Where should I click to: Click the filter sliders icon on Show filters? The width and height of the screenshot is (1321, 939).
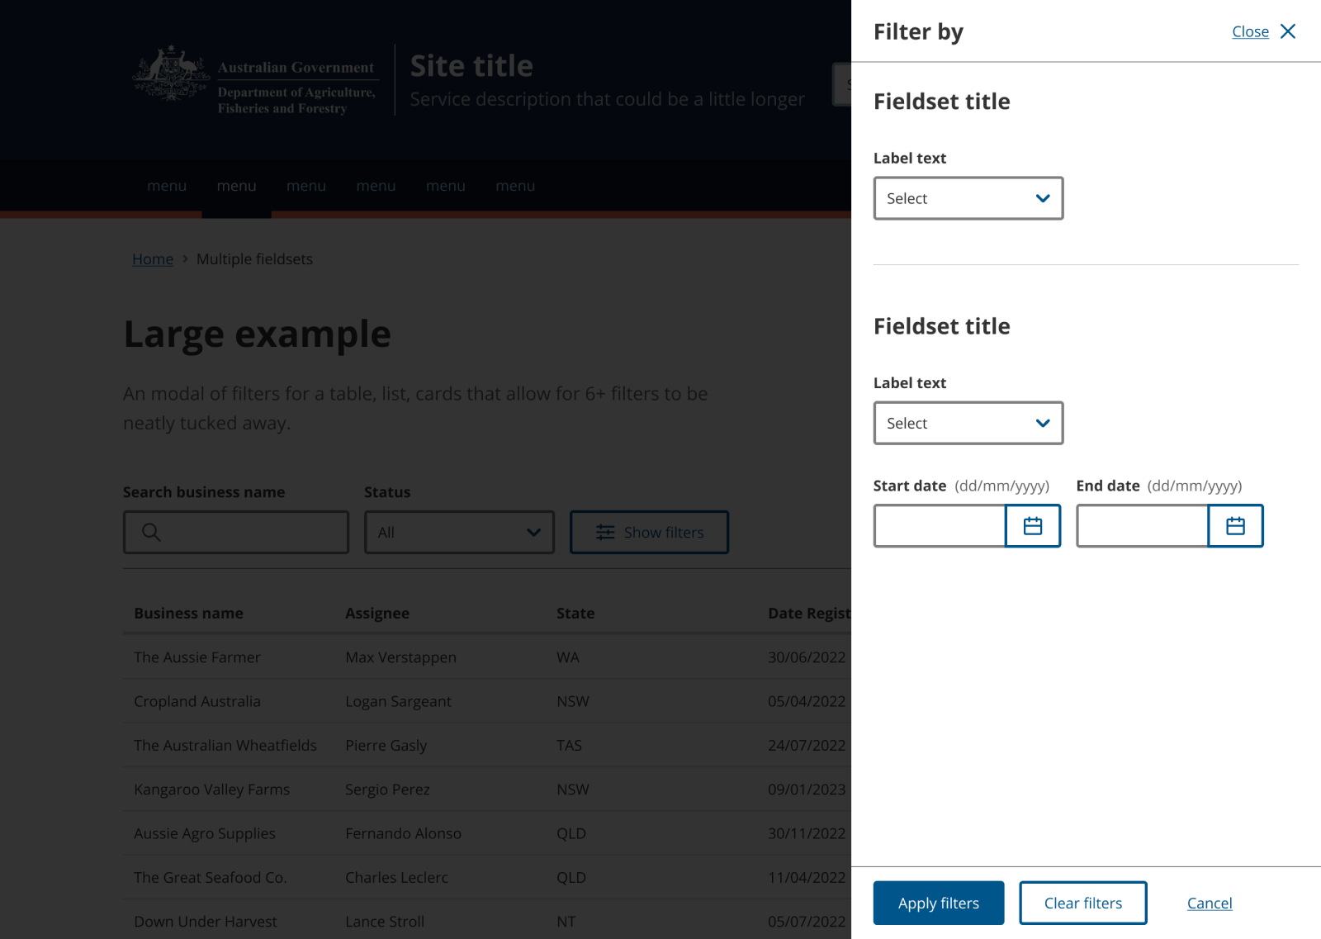click(x=605, y=532)
